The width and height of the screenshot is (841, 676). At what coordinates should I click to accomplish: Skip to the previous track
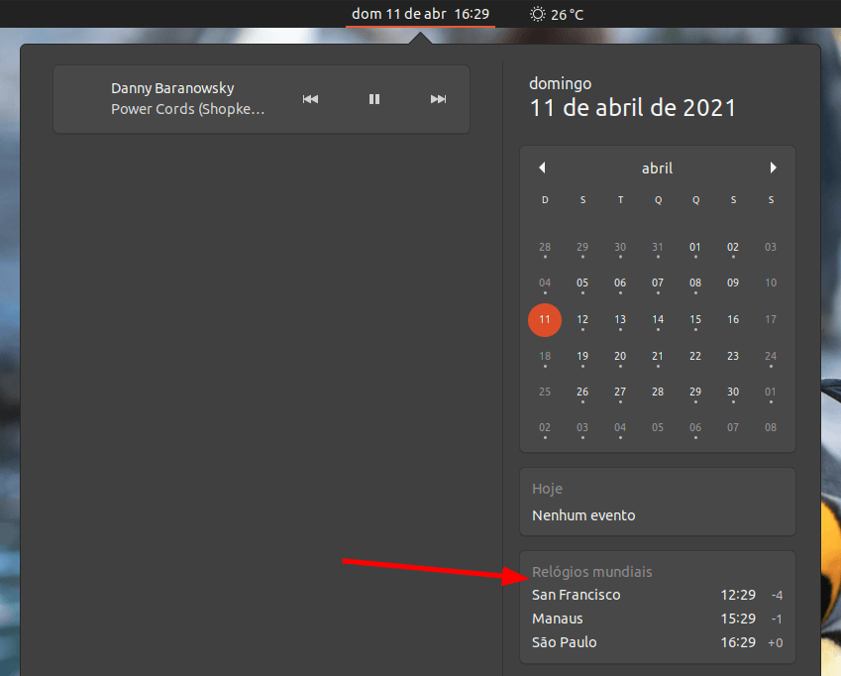tap(310, 99)
